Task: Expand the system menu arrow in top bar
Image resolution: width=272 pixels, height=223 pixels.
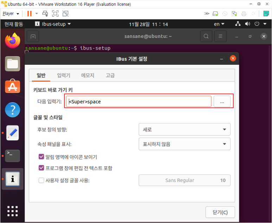Action: click(x=265, y=24)
